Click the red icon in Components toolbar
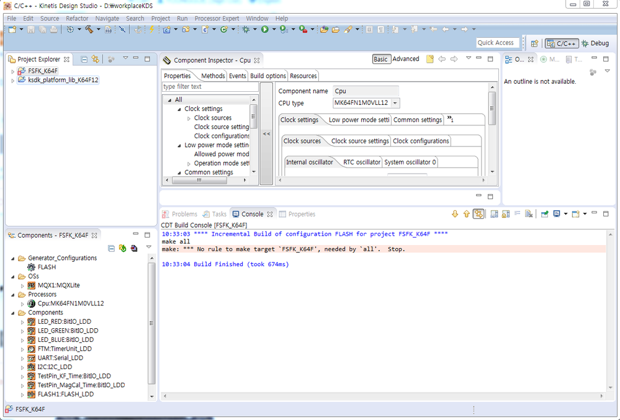The image size is (620, 420). click(x=134, y=248)
